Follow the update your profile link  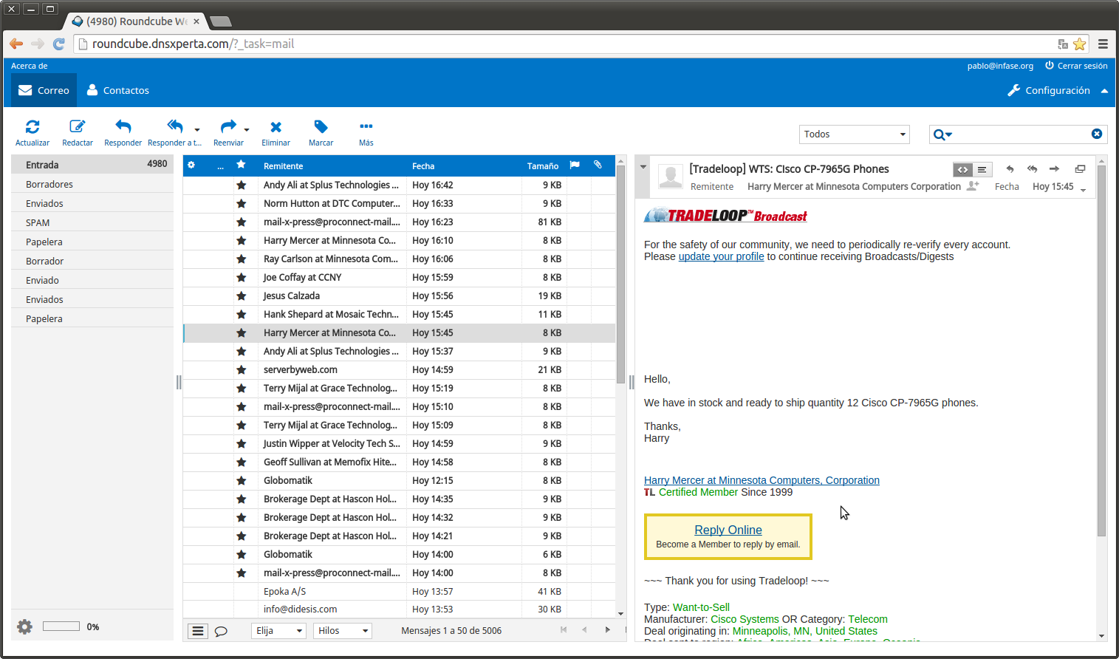click(x=721, y=256)
